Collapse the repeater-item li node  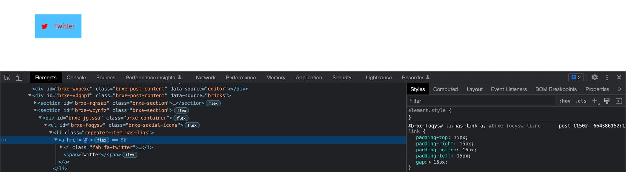[x=51, y=132]
